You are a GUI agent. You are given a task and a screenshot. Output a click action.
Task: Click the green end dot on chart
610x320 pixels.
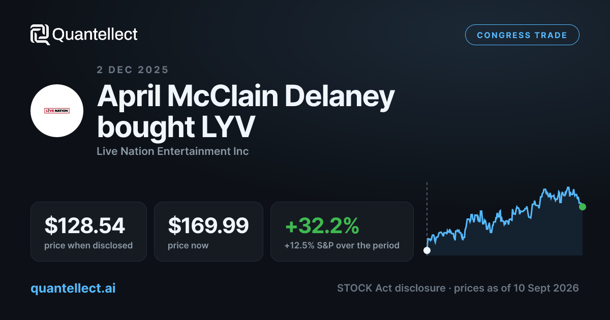[583, 207]
